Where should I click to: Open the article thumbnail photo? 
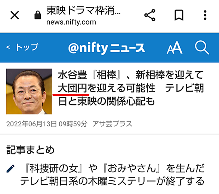29,91
